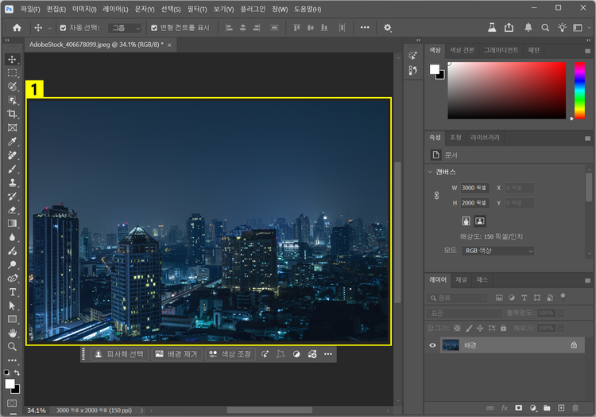Collapse the 캔버스 section
Image resolution: width=596 pixels, height=417 pixels.
[430, 171]
